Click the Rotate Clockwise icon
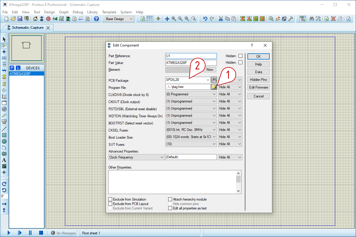This screenshot has height=237, width=356. point(4,184)
